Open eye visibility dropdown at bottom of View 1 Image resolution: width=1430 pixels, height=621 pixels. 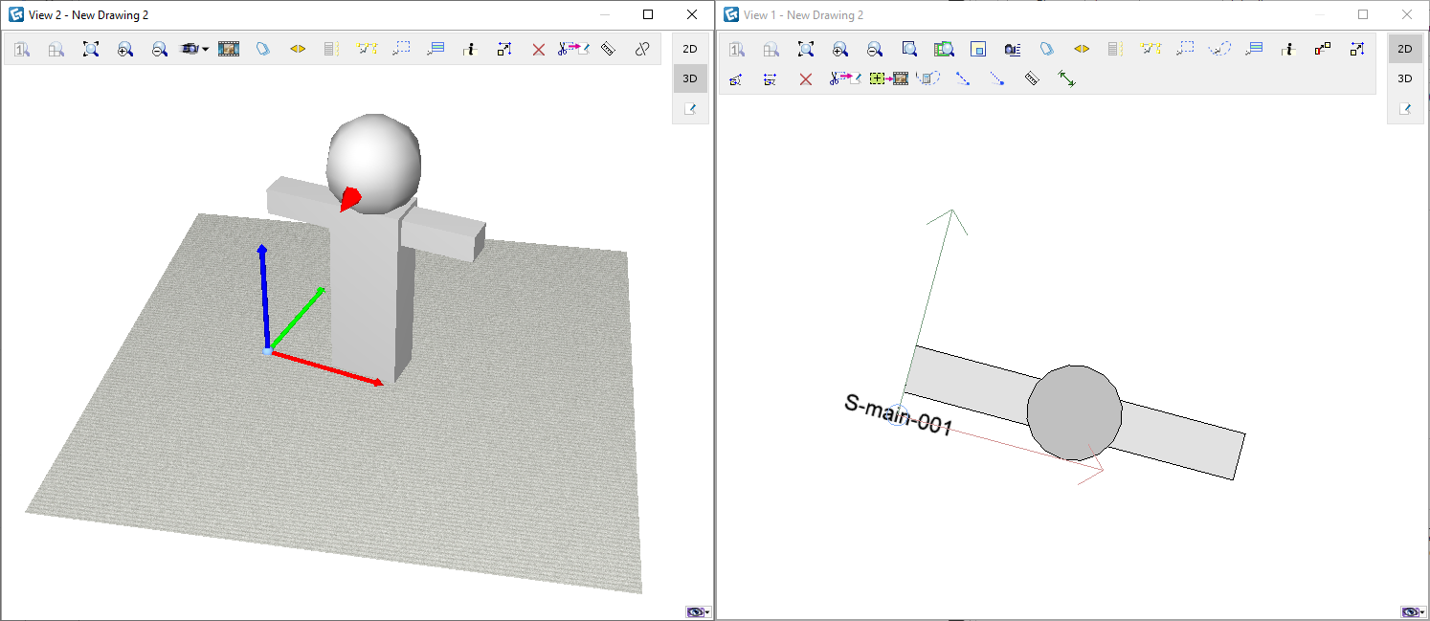(1414, 612)
